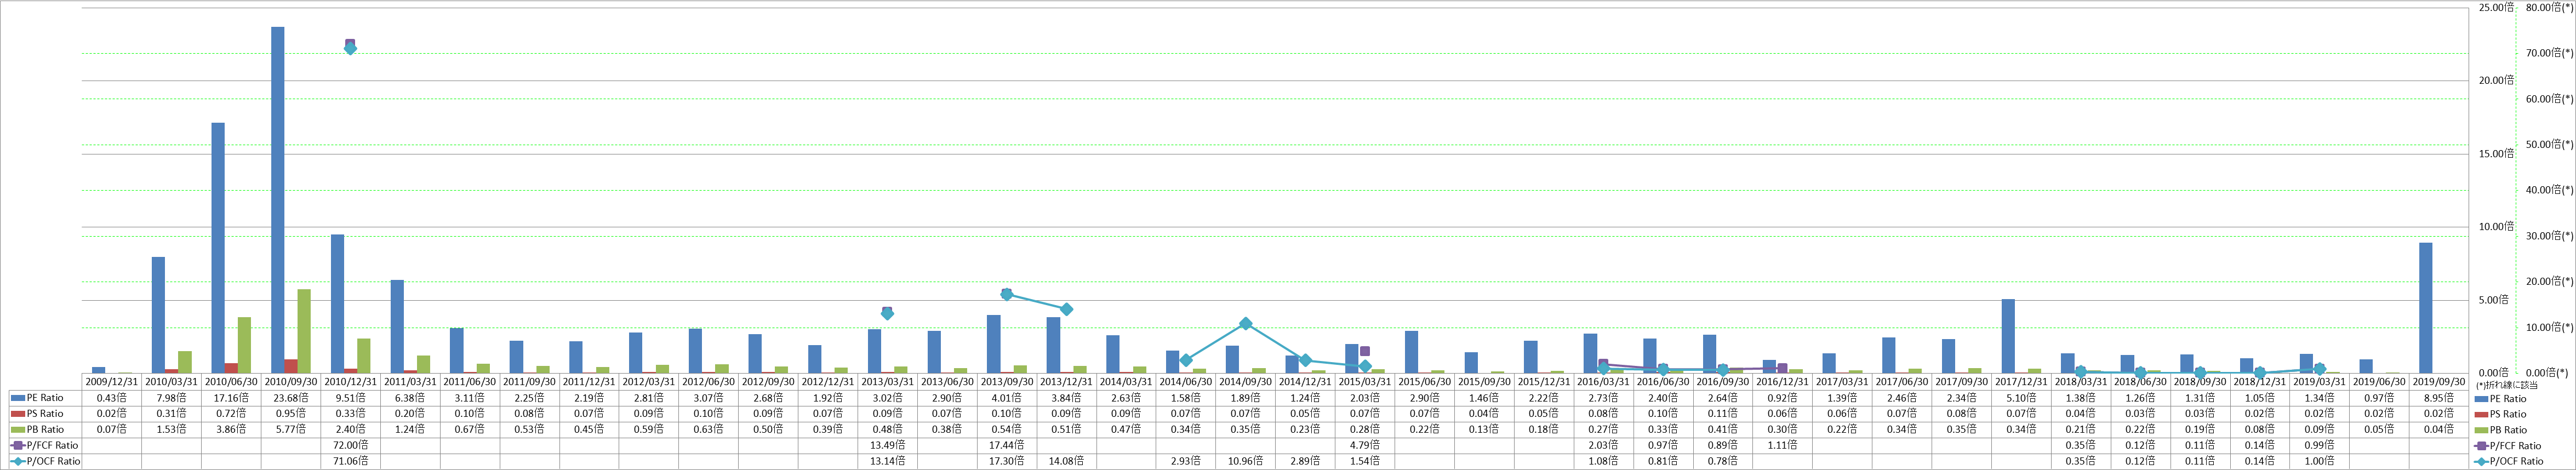Viewport: 2576px width, 470px height.
Task: Click the 14.08倍 P/OCF value cell
Action: coord(1066,461)
